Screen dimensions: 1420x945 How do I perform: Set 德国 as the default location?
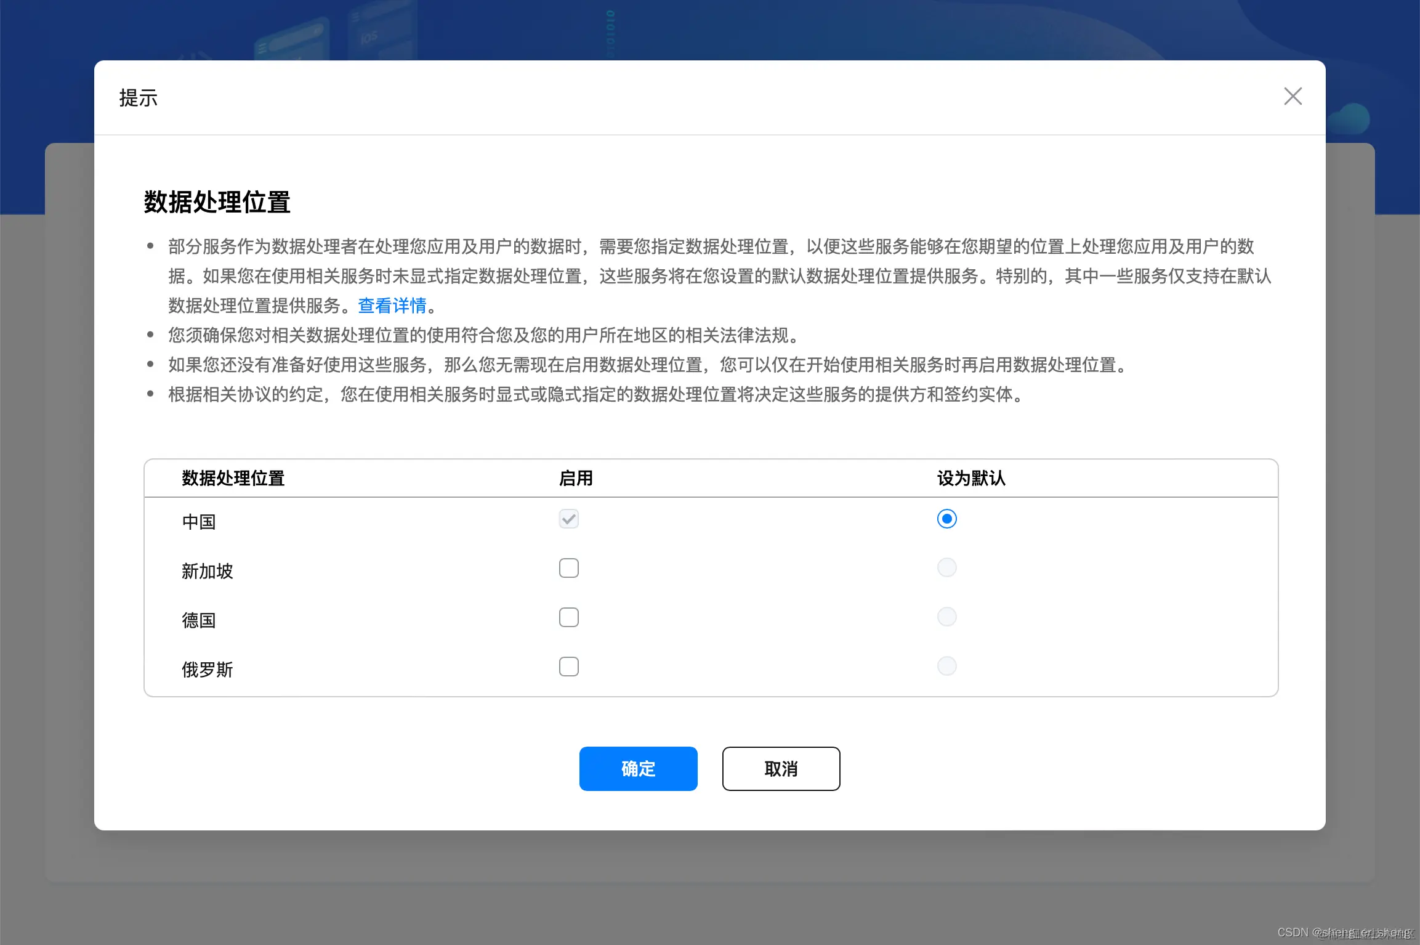tap(946, 616)
